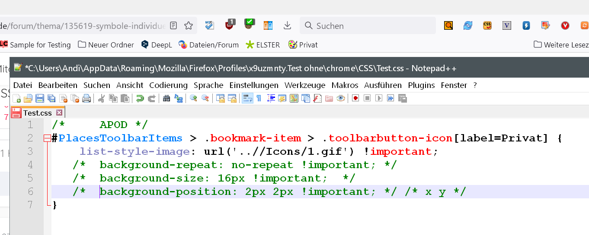Open the Weitere Lesezeichen bookmarks folder
The image size is (589, 235).
coord(561,45)
